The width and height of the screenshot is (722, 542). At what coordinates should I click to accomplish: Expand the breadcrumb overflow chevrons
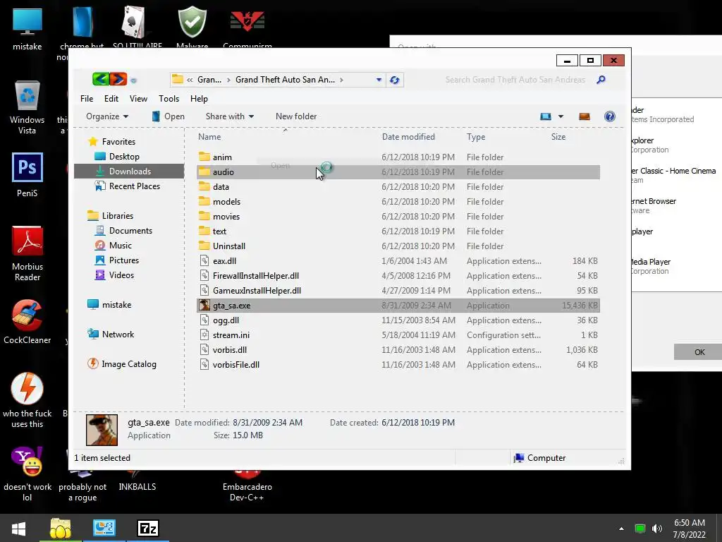pos(190,80)
